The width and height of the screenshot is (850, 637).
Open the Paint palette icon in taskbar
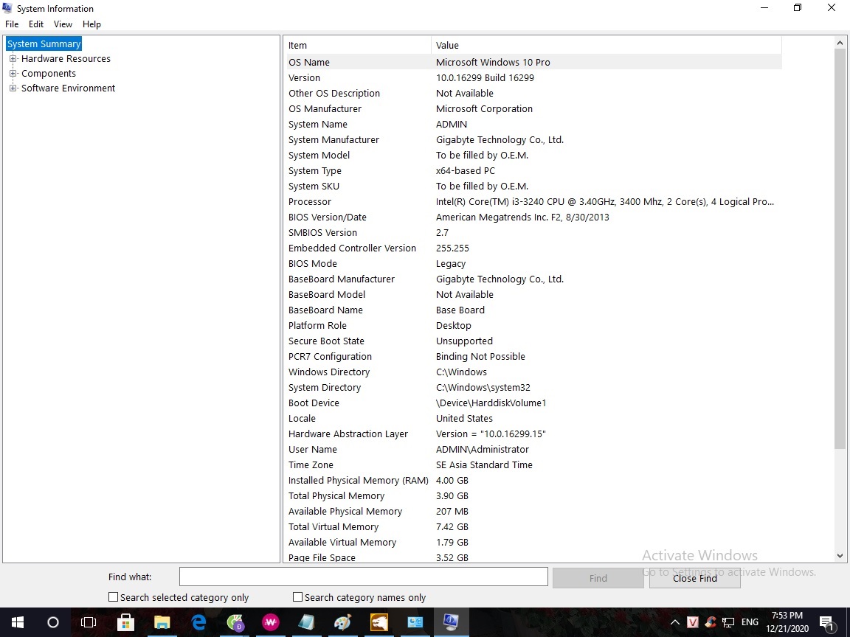point(343,622)
